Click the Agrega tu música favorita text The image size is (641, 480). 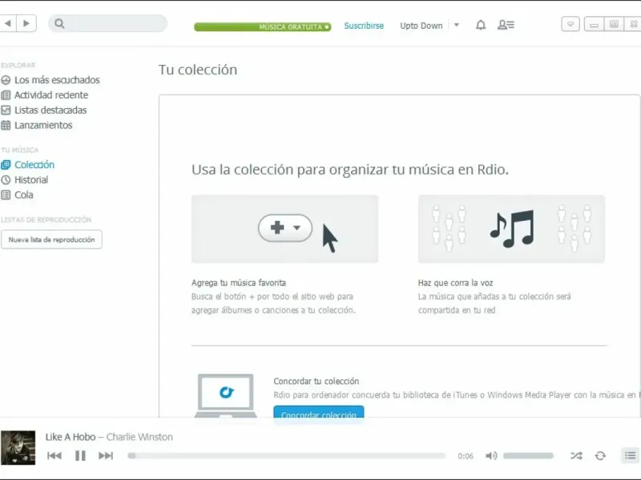tap(239, 283)
